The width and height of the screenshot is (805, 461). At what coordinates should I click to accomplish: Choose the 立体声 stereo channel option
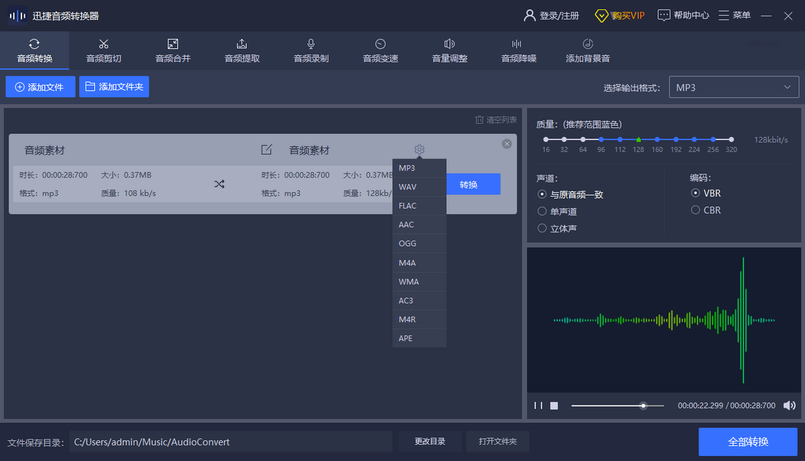pos(560,228)
